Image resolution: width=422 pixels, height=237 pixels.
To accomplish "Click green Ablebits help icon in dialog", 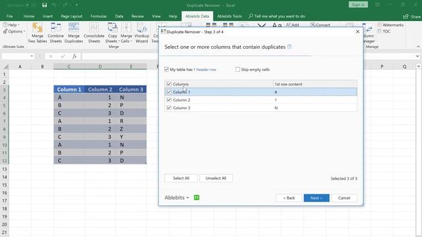I will coord(196,197).
